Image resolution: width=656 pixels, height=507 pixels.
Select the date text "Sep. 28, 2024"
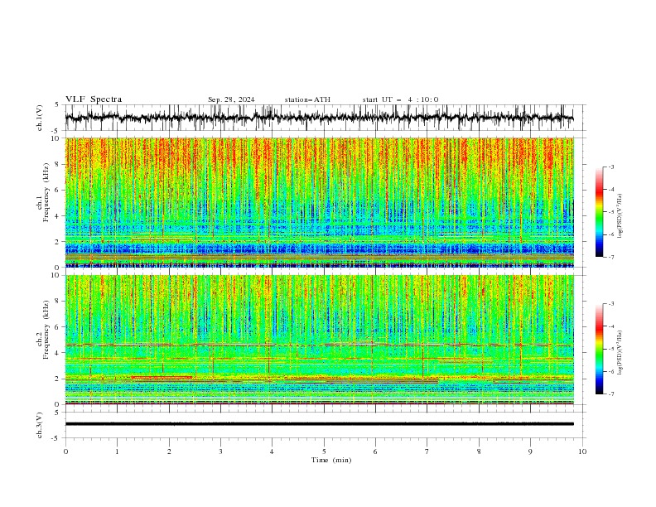tap(231, 99)
